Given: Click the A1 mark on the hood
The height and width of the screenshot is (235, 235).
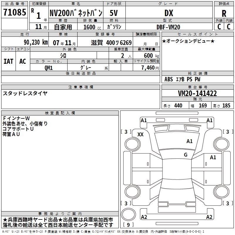Looking at the screenshot, I should pyautogui.click(x=189, y=141).
